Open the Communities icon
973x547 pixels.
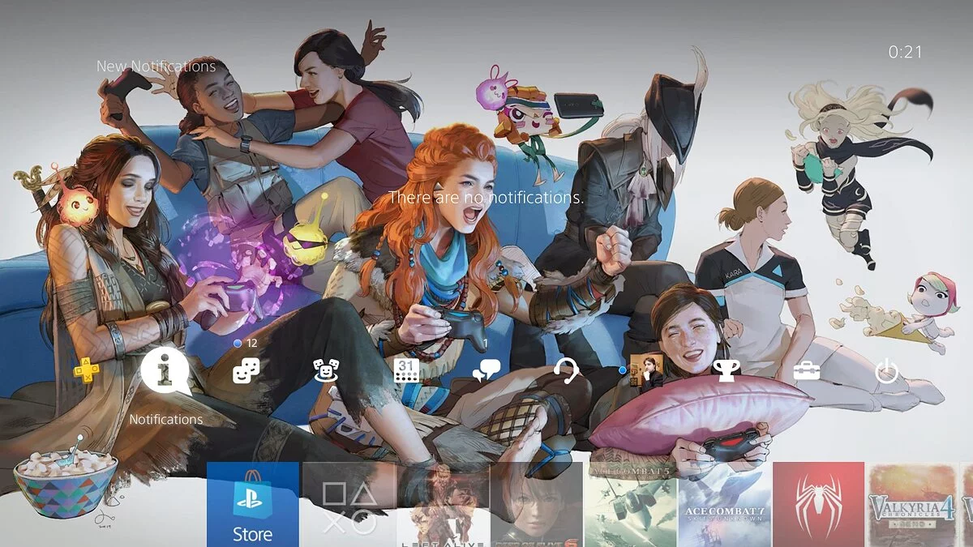point(326,371)
